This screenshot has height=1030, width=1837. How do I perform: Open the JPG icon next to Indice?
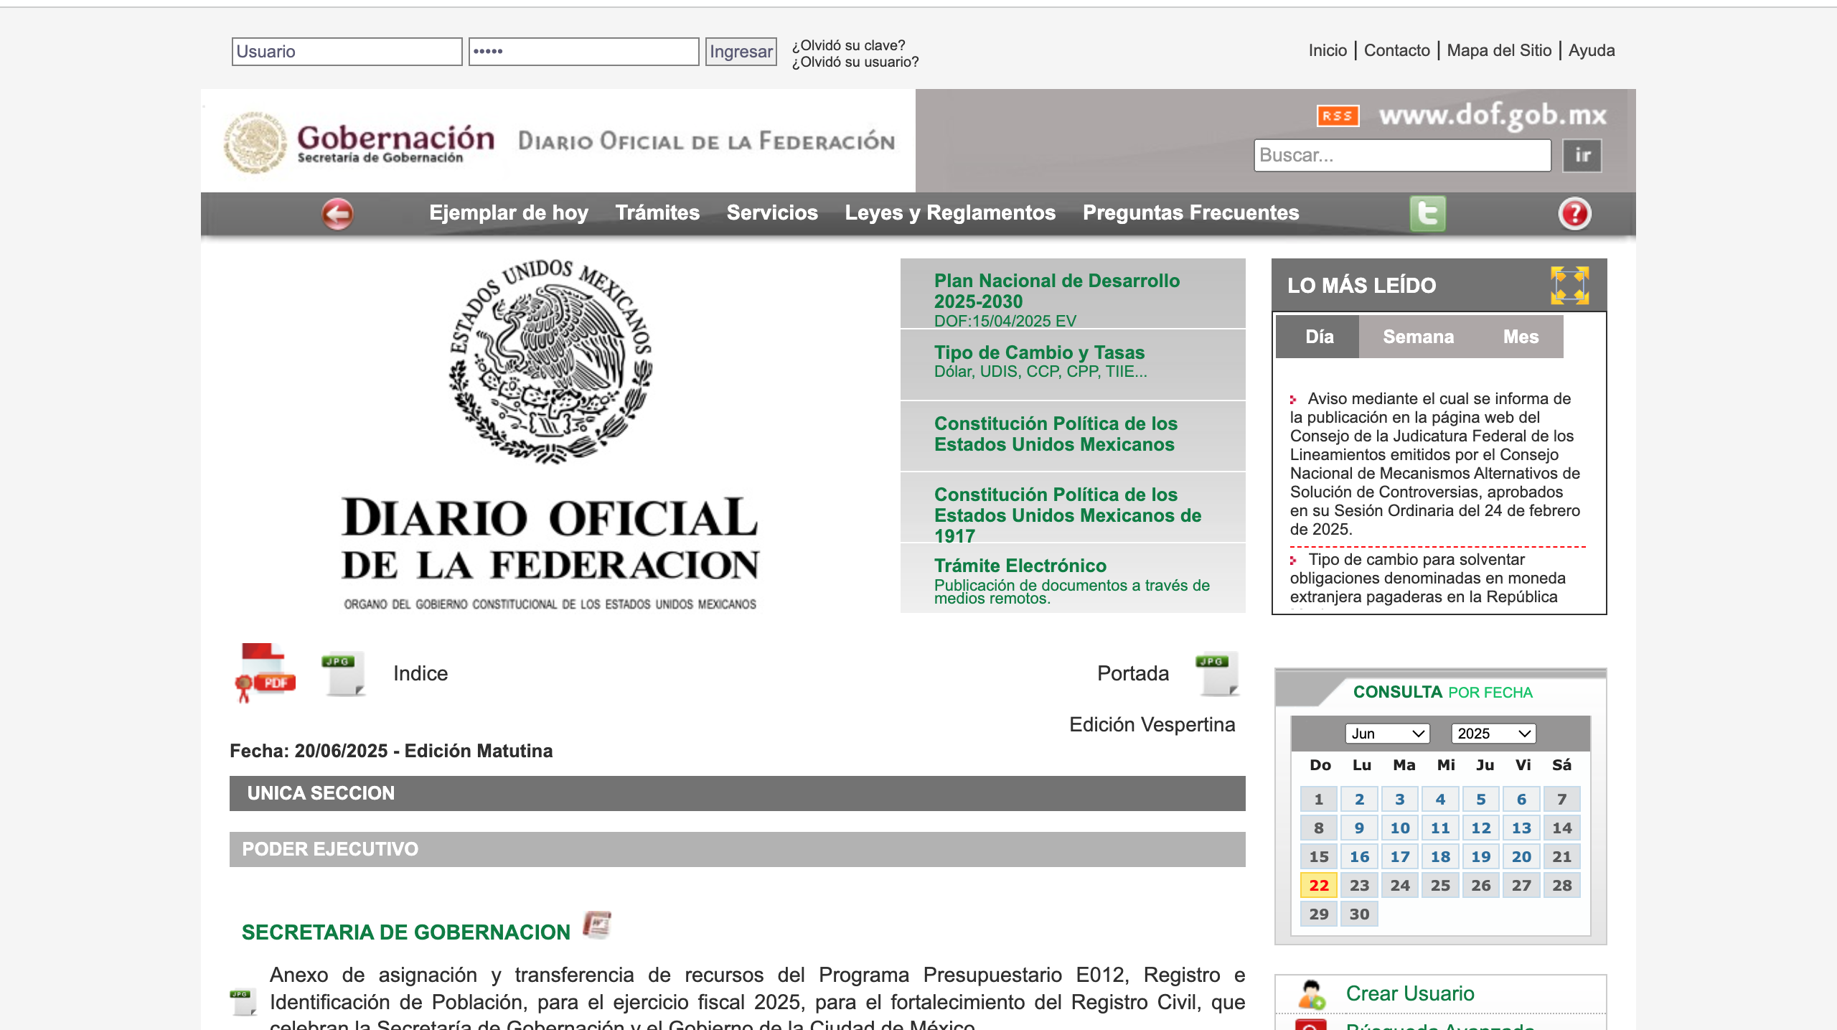(x=344, y=673)
